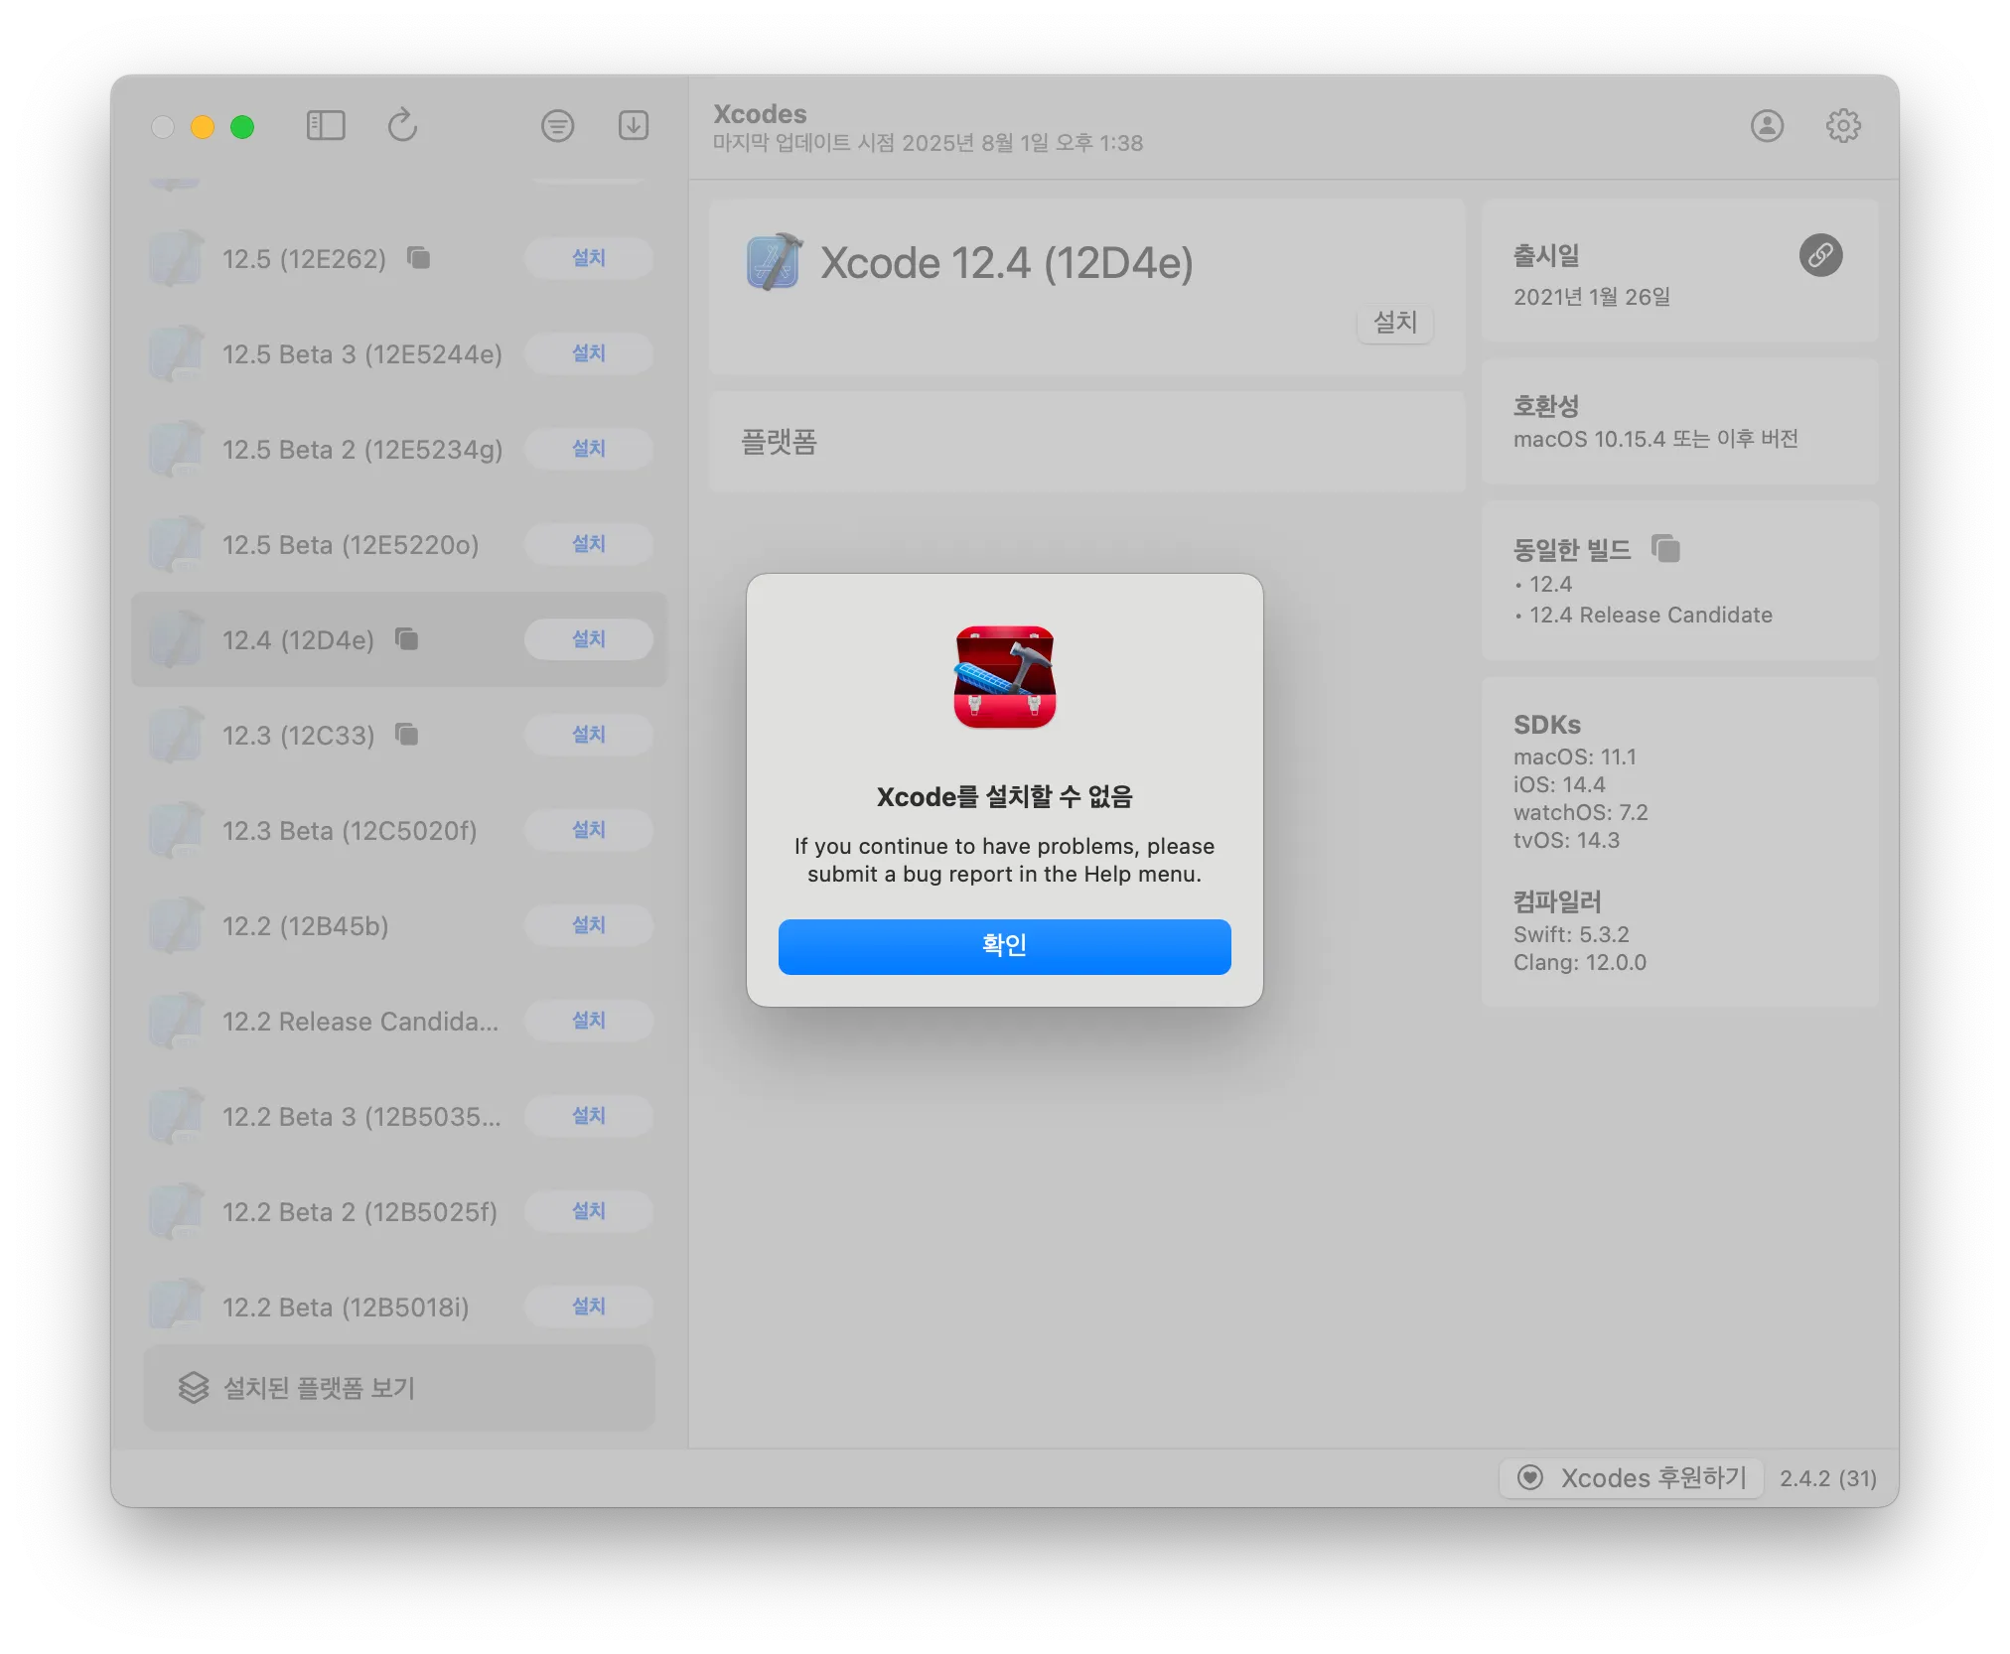2010x1654 pixels.
Task: Open 설치된 플랫폼 보기 at sidebar bottom
Action: pyautogui.click(x=399, y=1387)
